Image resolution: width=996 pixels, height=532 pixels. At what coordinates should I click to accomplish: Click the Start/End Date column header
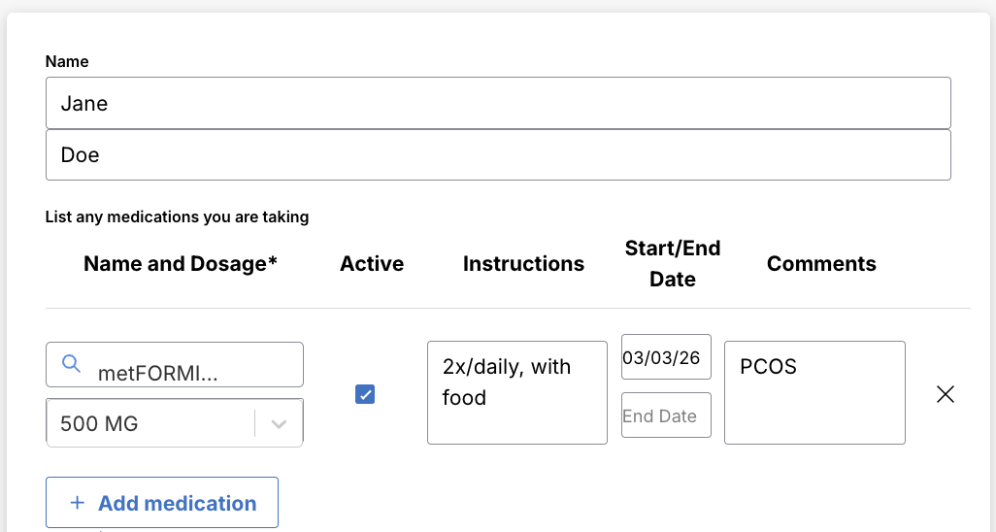(x=673, y=264)
